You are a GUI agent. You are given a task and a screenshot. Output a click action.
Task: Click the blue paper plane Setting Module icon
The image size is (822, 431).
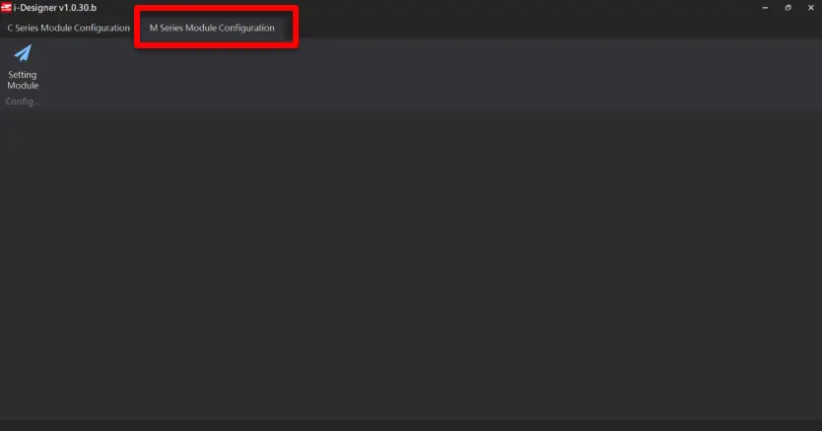(23, 53)
